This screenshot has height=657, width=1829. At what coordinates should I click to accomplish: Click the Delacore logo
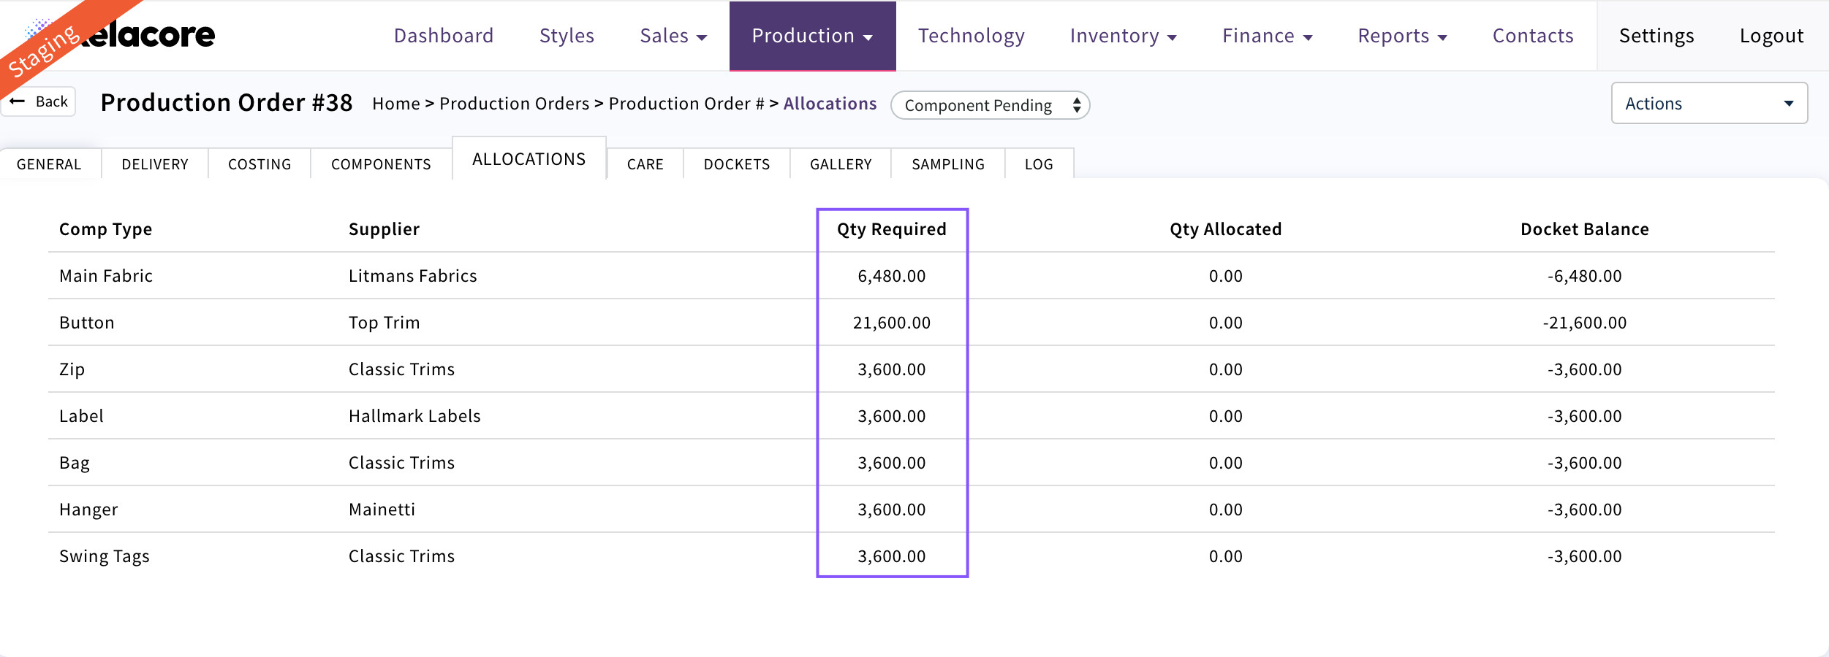(146, 35)
